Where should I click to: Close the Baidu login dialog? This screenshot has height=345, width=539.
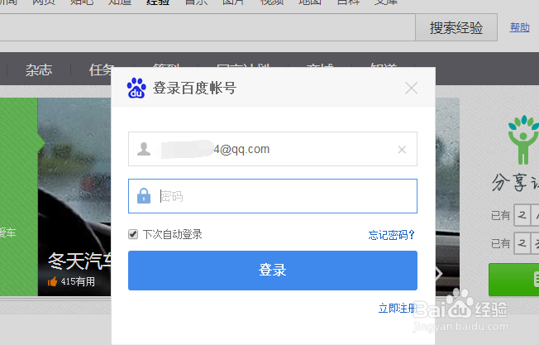(x=411, y=88)
